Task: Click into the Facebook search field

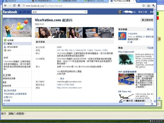Action: click(x=58, y=12)
